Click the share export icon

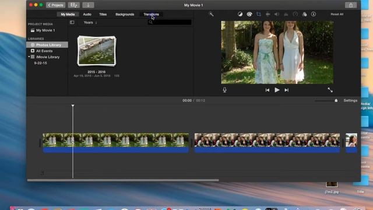point(351,5)
